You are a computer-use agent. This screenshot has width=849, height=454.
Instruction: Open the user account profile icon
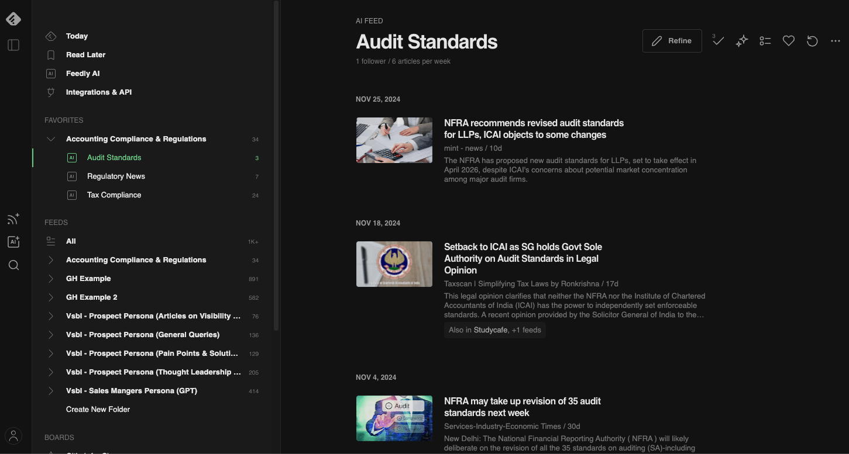[x=13, y=436]
